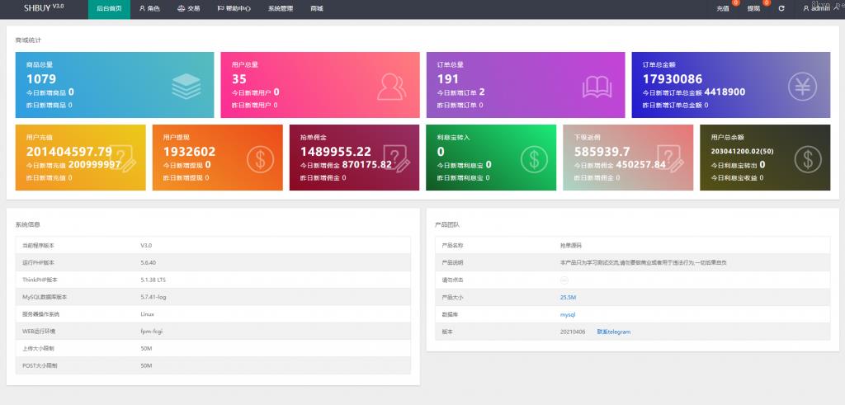Viewport: 845px width, 405px height.
Task: Open the 后台首页 tab
Action: click(108, 8)
